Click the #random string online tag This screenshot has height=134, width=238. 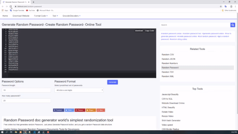click(x=178, y=39)
